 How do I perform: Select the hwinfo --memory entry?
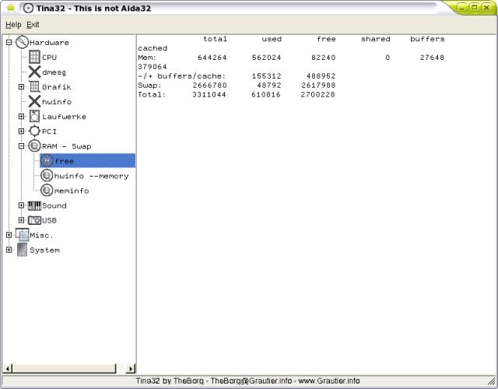pyautogui.click(x=92, y=176)
